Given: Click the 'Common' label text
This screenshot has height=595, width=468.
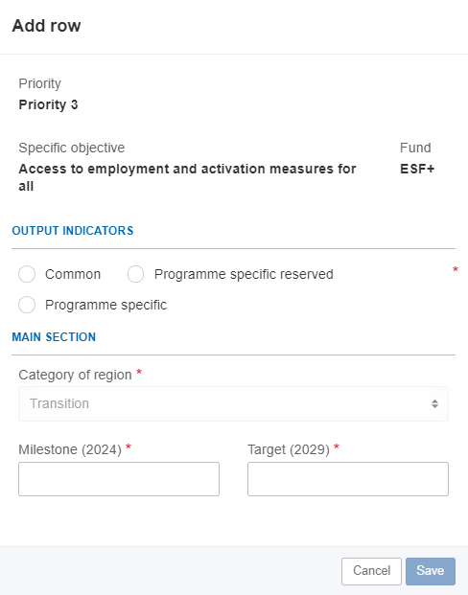Looking at the screenshot, I should (73, 274).
